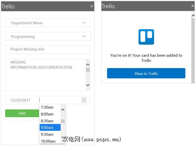Click the Trello logo icon
196x146 pixels.
[146, 37]
